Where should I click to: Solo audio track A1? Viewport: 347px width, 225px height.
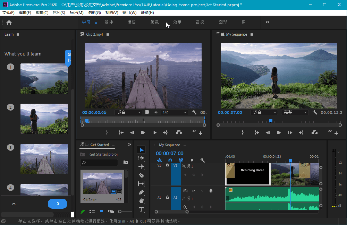click(202, 191)
